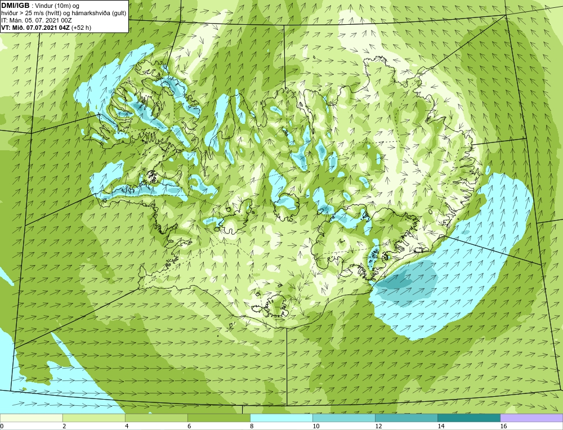Viewport: 563px width, 430px height.
Task: Click the legend scale number "12"
Action: pos(378,427)
